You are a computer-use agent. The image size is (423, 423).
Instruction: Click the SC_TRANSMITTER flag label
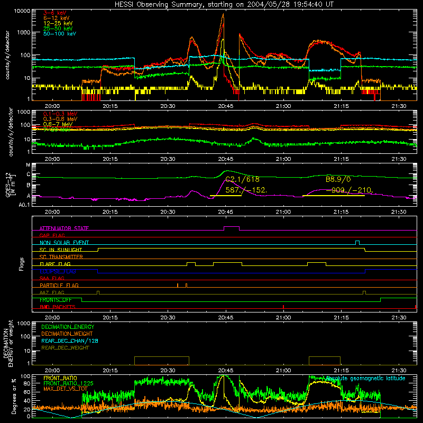[61, 257]
